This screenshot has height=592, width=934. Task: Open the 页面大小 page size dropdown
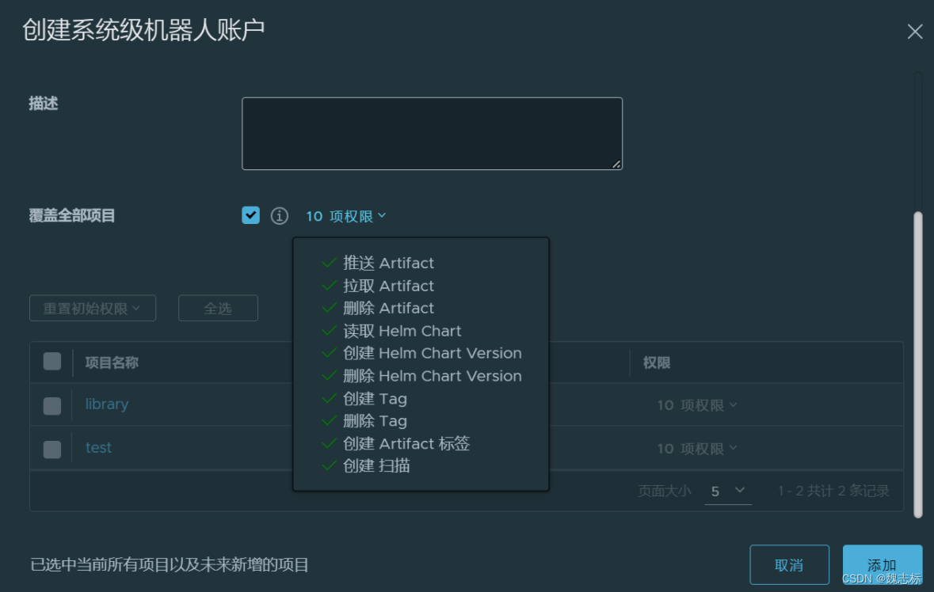coord(727,491)
